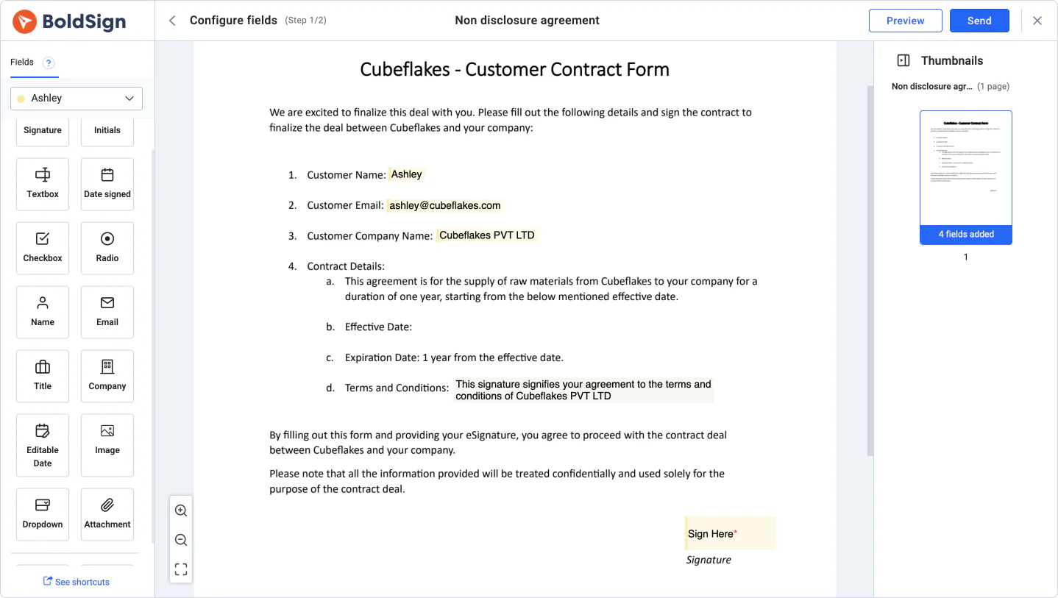Zoom in on the document
Screen dimensions: 1058x598
[180, 510]
